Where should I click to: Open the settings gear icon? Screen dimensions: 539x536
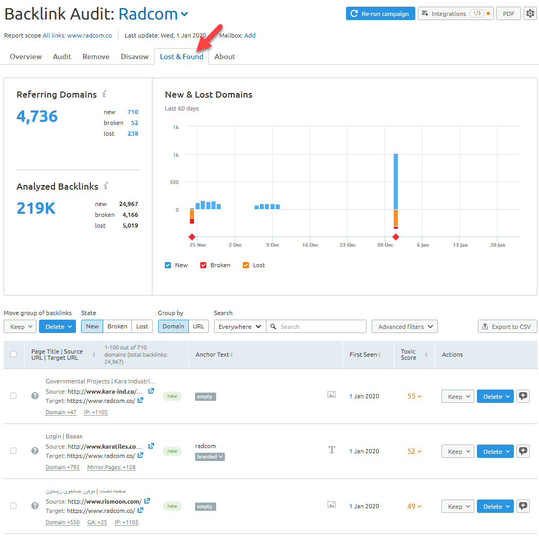530,14
